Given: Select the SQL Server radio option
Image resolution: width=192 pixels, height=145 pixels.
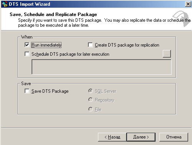Looking at the screenshot, I should point(91,91).
